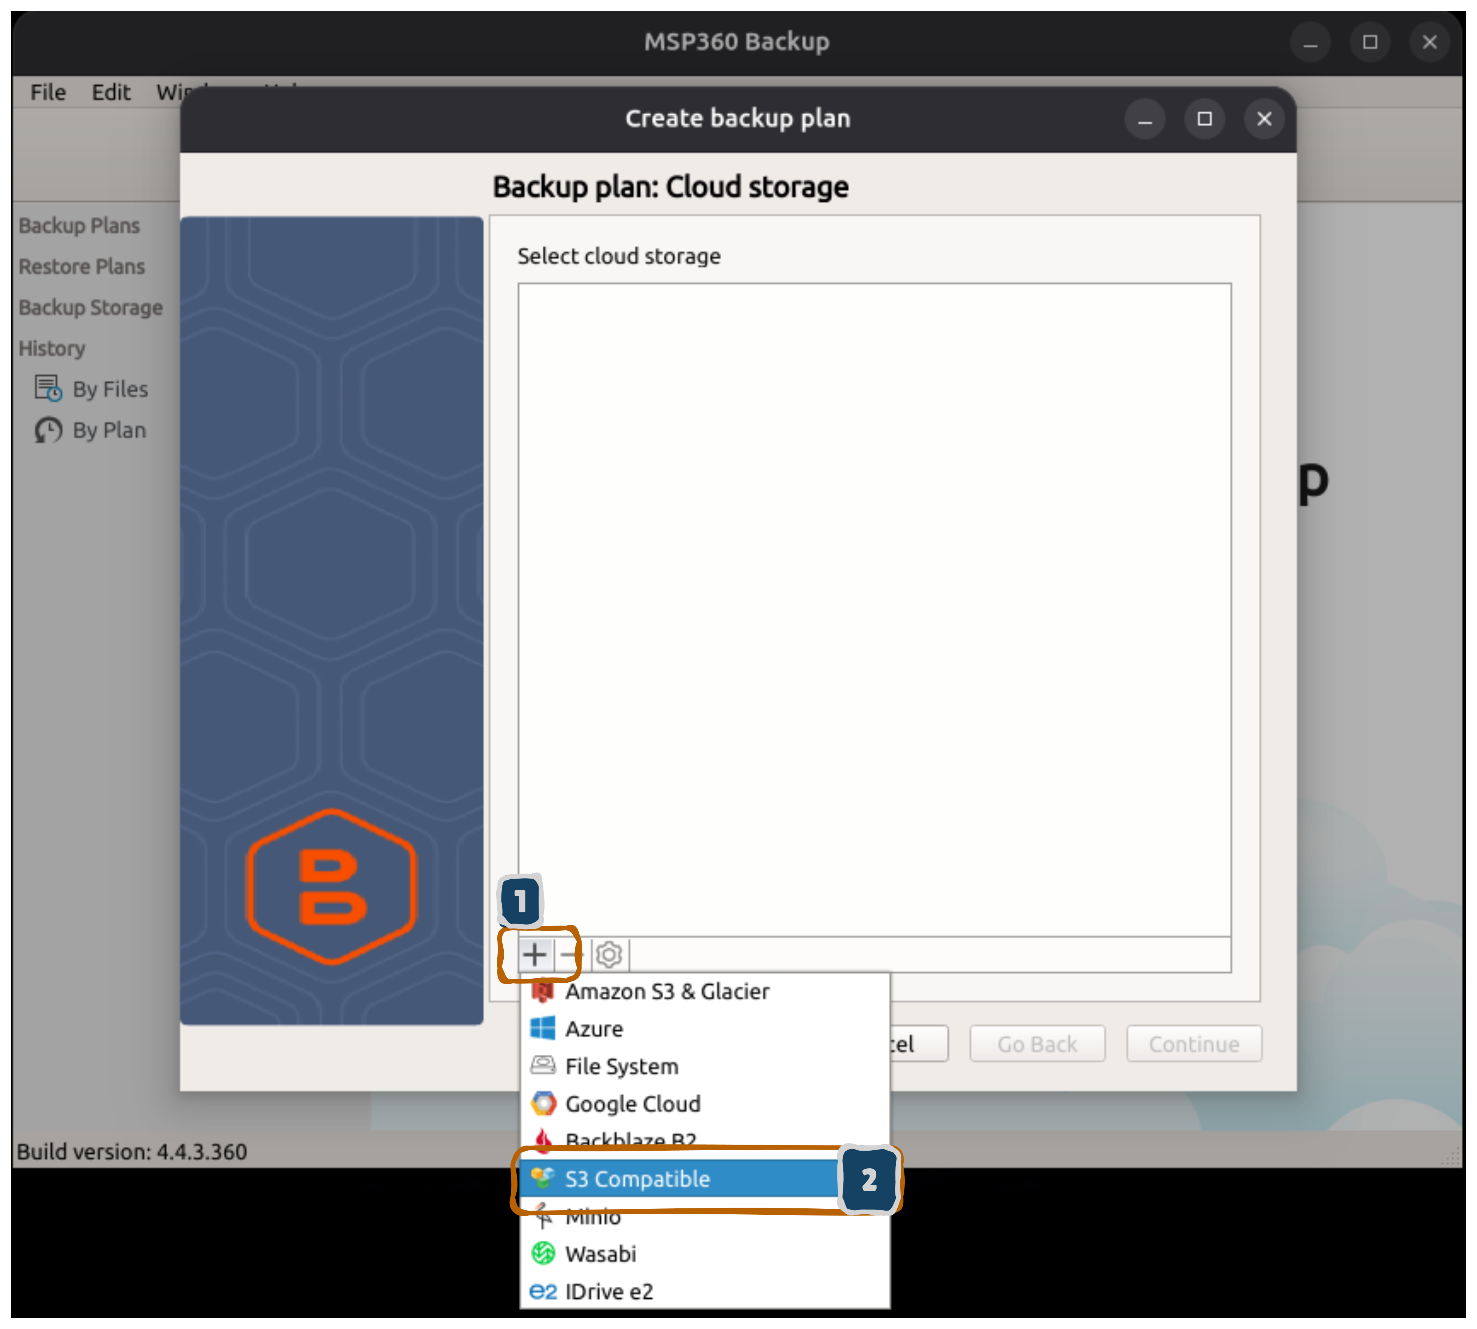
Task: Close the Create backup plan dialog
Action: pos(1264,118)
